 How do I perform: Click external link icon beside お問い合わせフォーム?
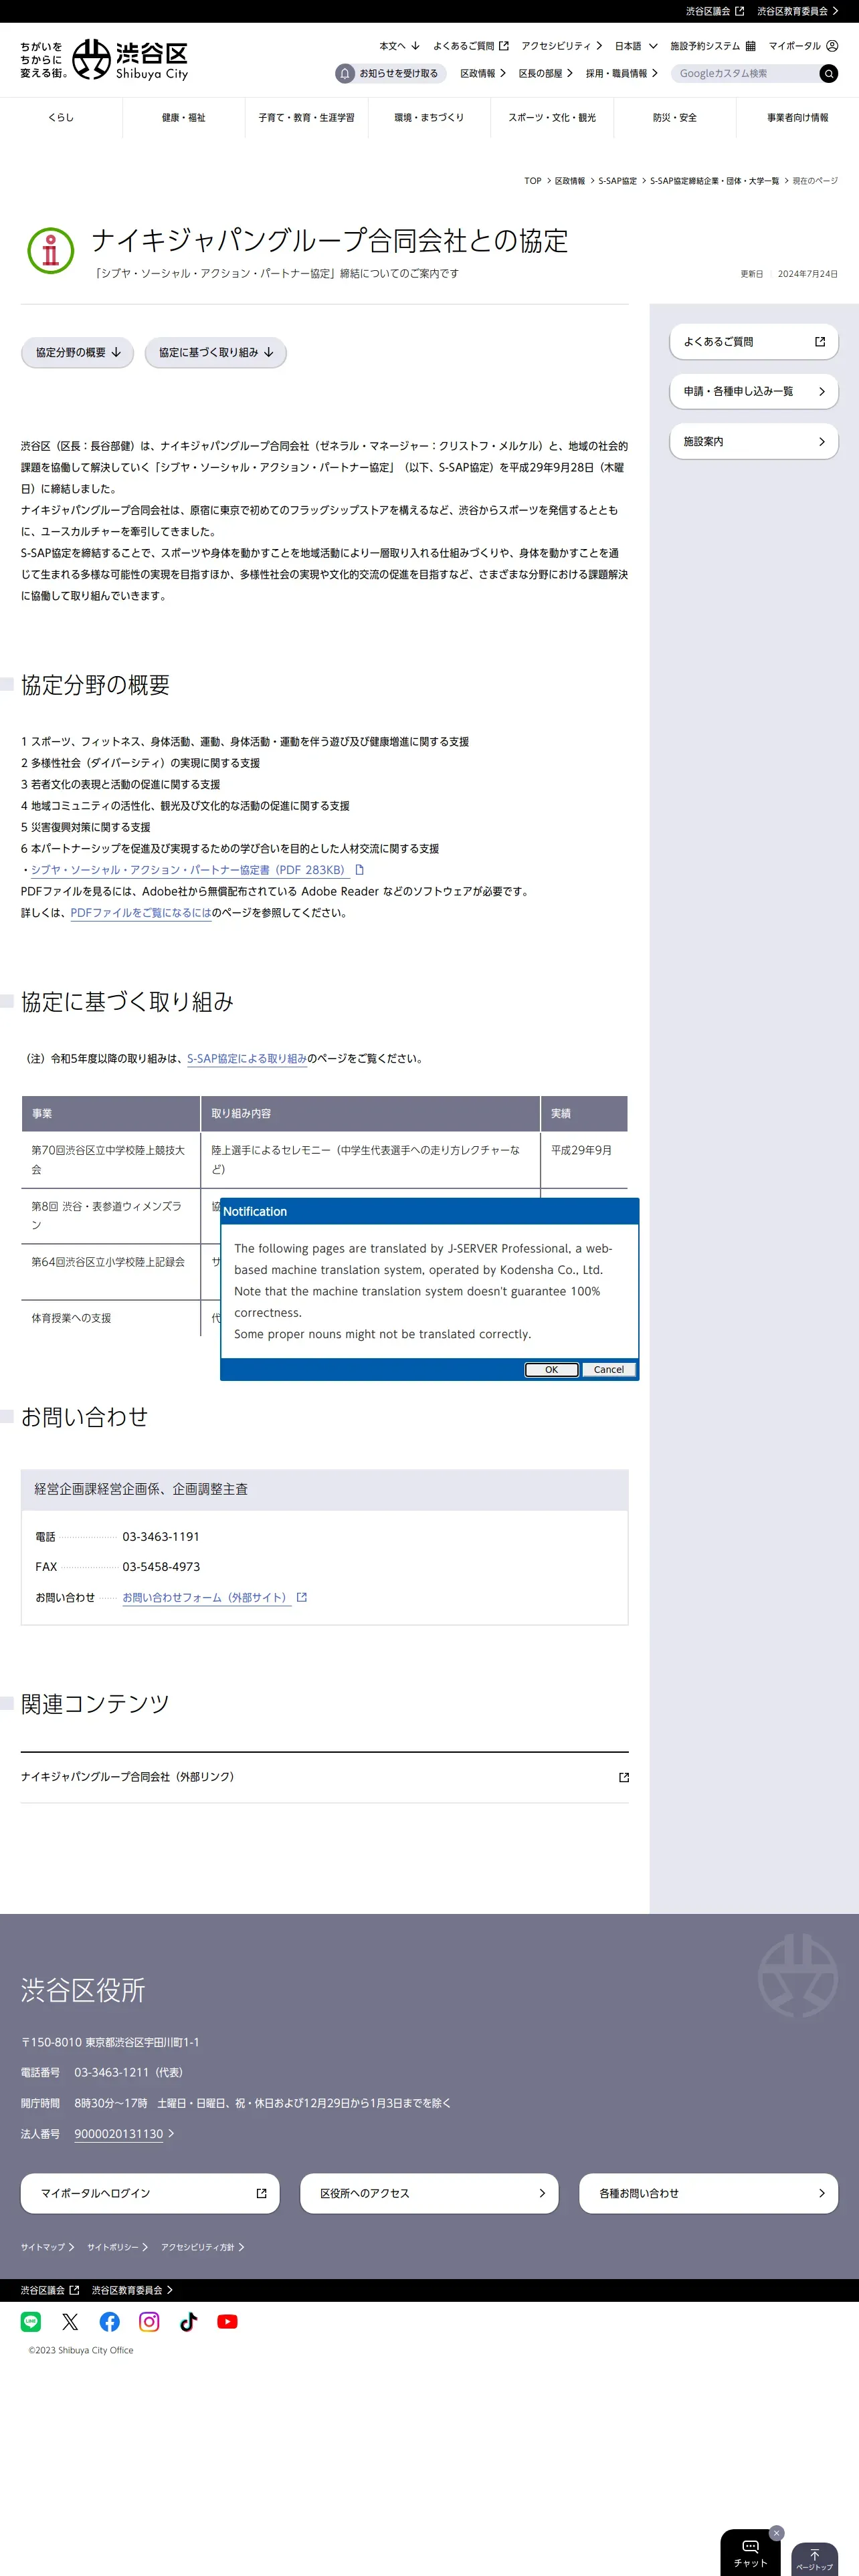point(302,1597)
